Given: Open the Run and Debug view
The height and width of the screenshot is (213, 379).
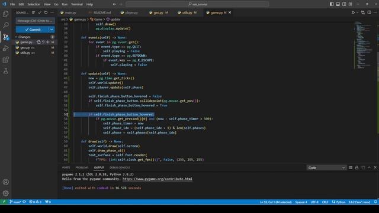Looking at the screenshot, I should point(5,49).
